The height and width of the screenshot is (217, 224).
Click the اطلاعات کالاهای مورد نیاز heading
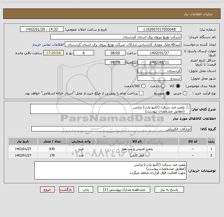[x=194, y=119]
